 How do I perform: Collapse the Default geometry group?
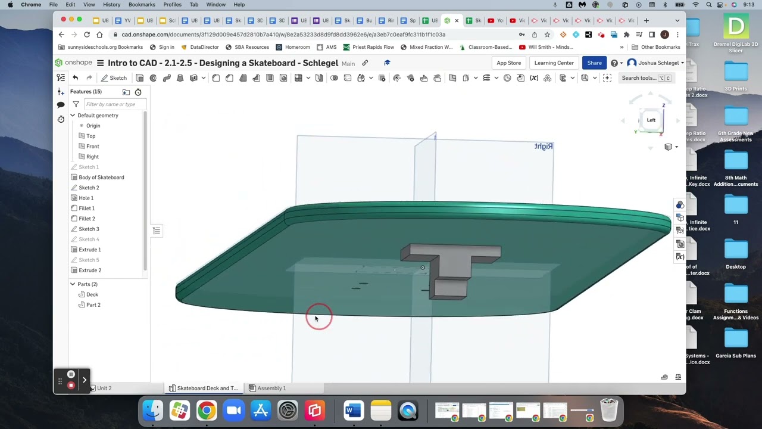[x=73, y=115]
